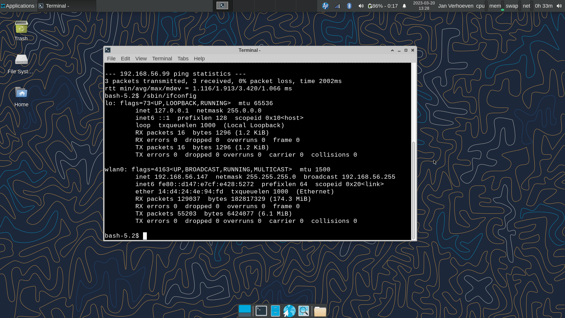
Task: Open the File System desktop icon
Action: pos(21,60)
